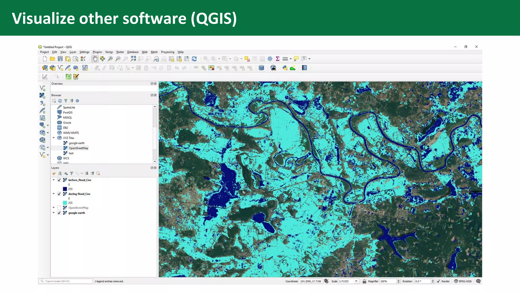Viewport: 520px width, 292px height.
Task: Hide the google earth layer
Action: [x=59, y=213]
